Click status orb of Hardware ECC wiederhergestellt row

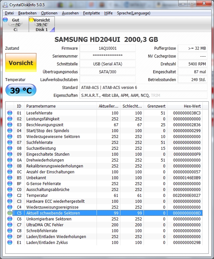tap(10, 201)
